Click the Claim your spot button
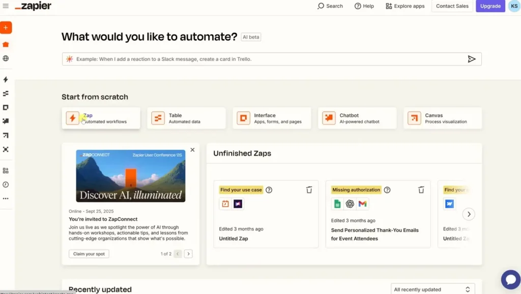 [x=89, y=253]
